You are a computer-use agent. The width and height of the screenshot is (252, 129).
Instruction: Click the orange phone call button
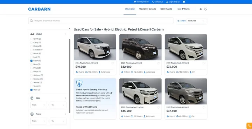249,126
